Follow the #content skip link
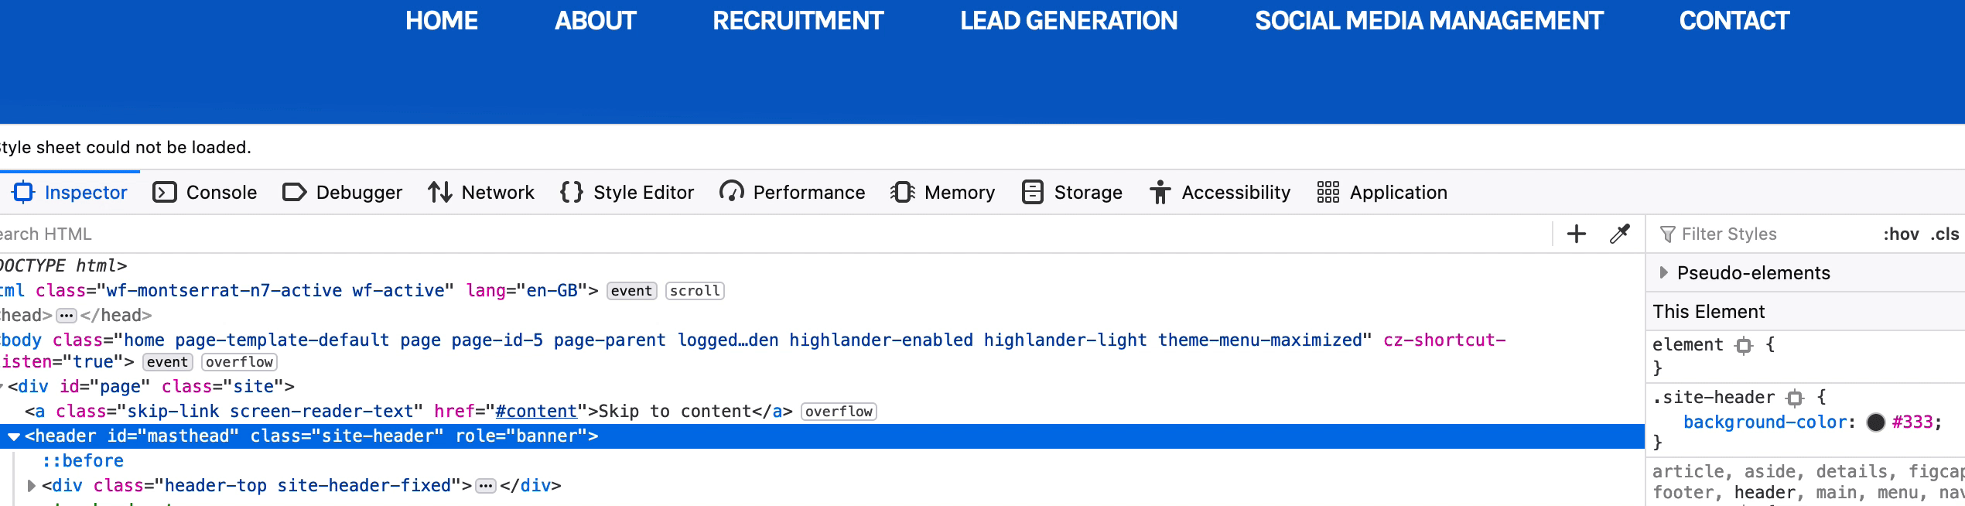The image size is (1965, 506). tap(535, 411)
